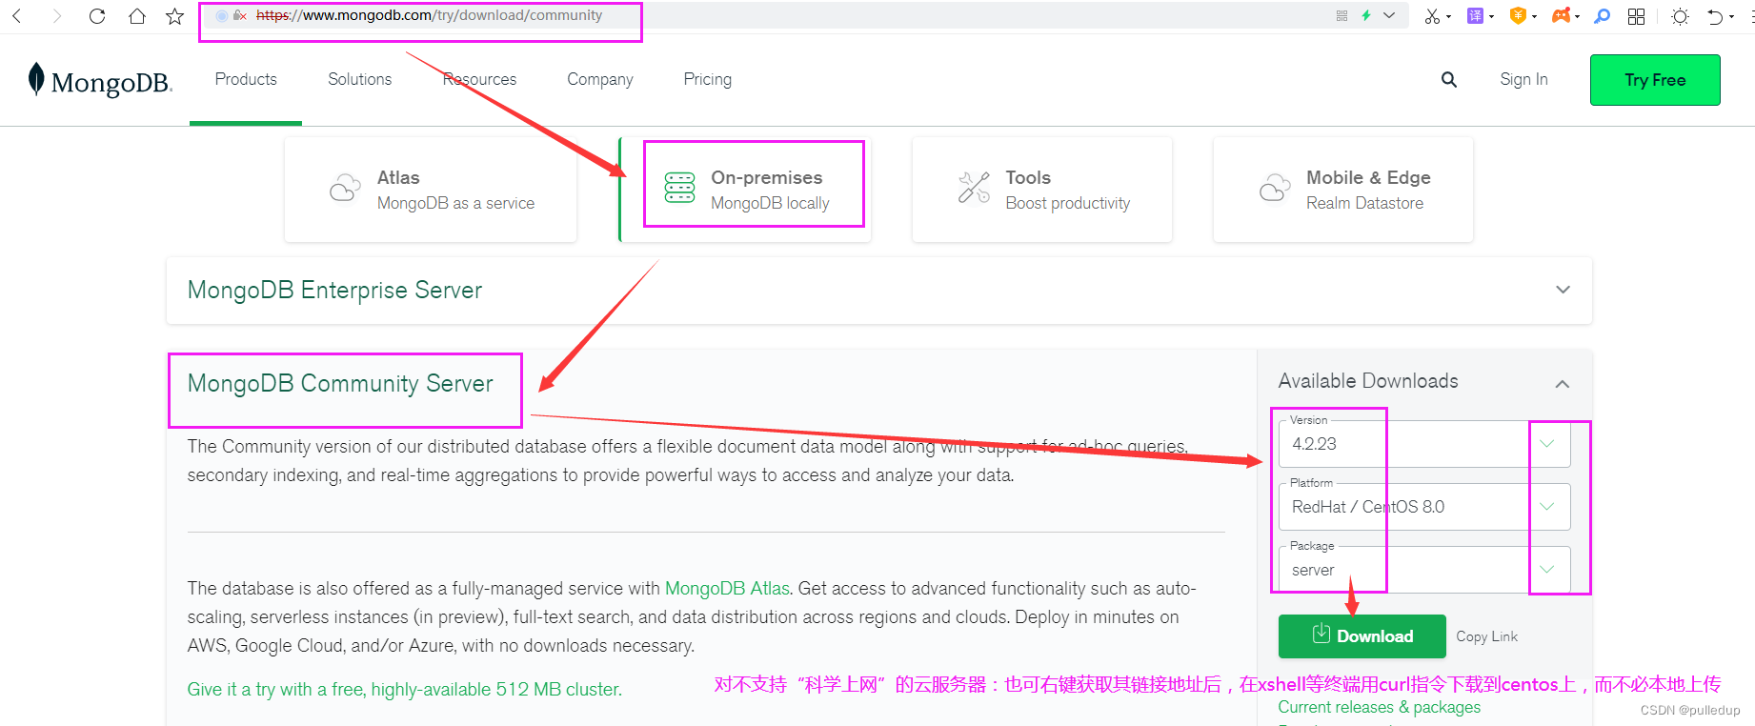The height and width of the screenshot is (726, 1755).
Task: Click the MongoDB Enterprise Server heading text
Action: 334,291
